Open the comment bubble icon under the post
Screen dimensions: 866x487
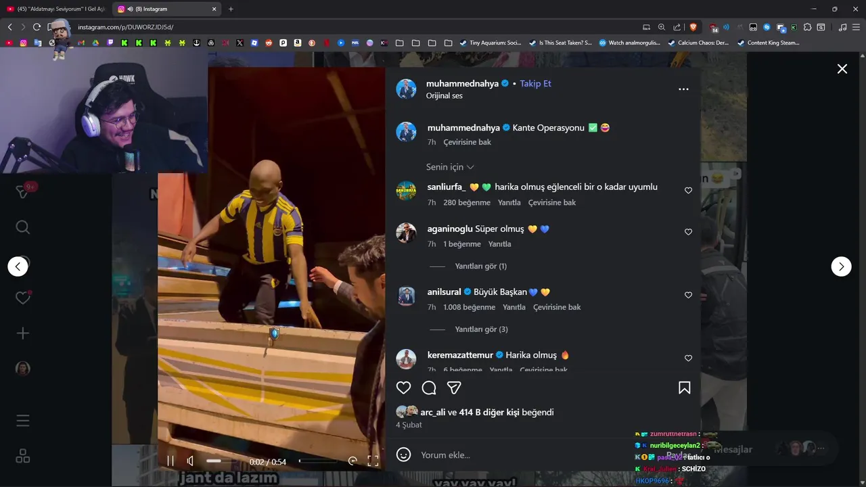[429, 388]
